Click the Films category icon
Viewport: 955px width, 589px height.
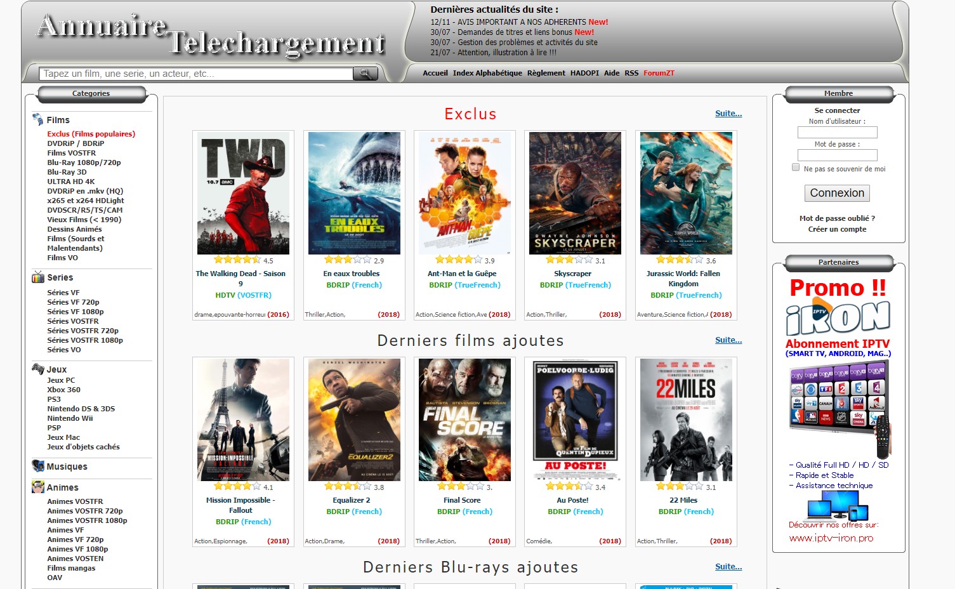click(x=38, y=119)
